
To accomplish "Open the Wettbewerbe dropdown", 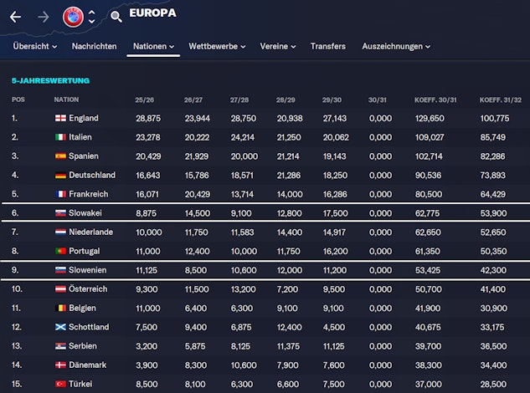I will (x=217, y=46).
